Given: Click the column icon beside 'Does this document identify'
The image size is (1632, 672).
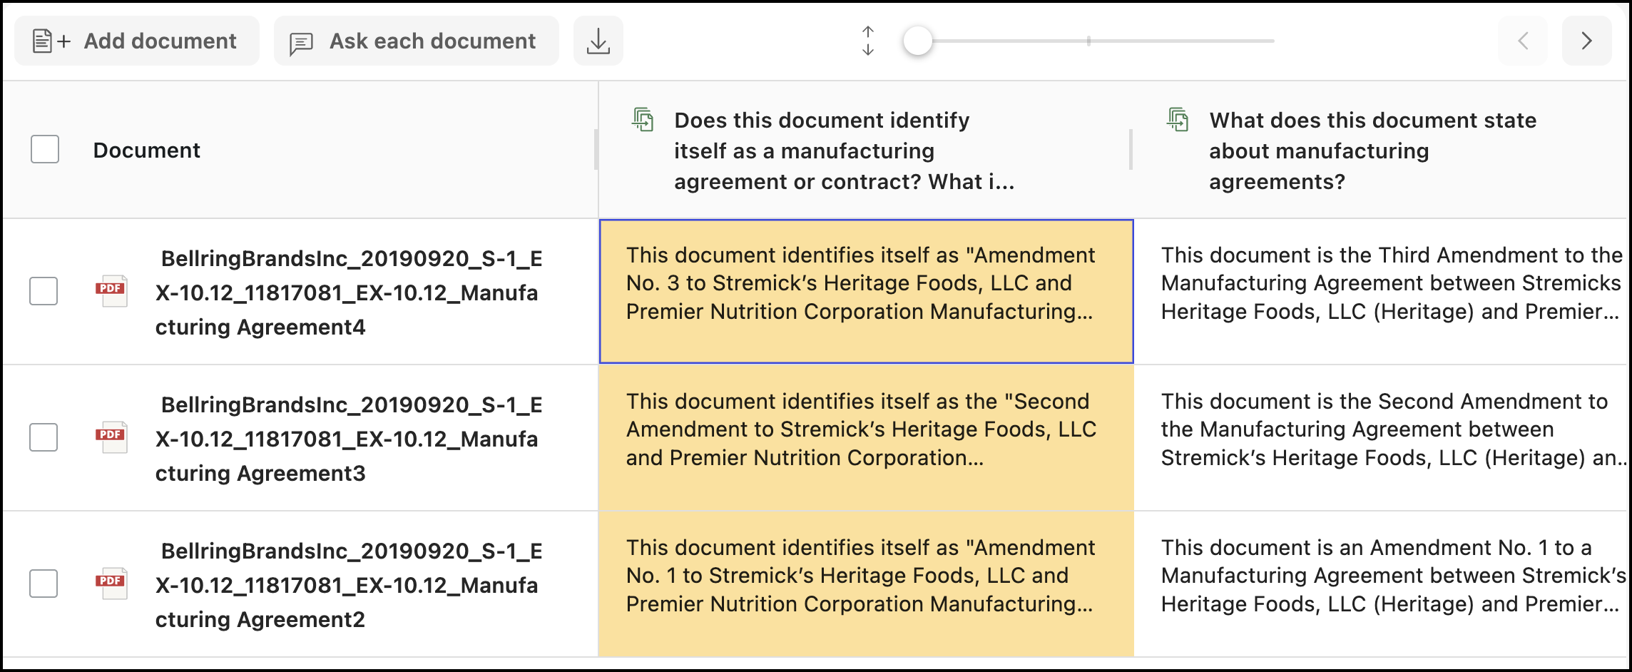Looking at the screenshot, I should [643, 120].
